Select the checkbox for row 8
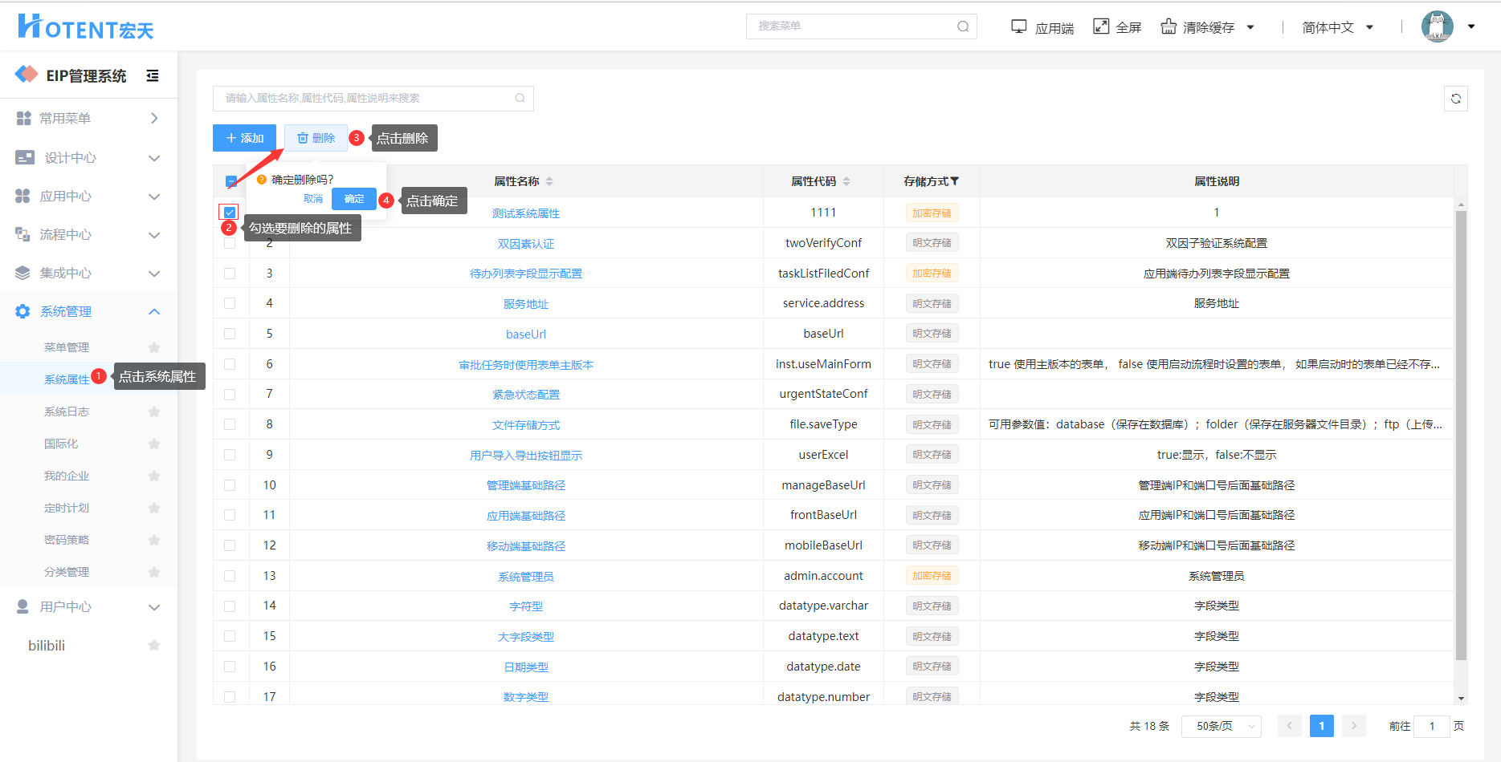Viewport: 1501px width, 762px height. pyautogui.click(x=230, y=424)
